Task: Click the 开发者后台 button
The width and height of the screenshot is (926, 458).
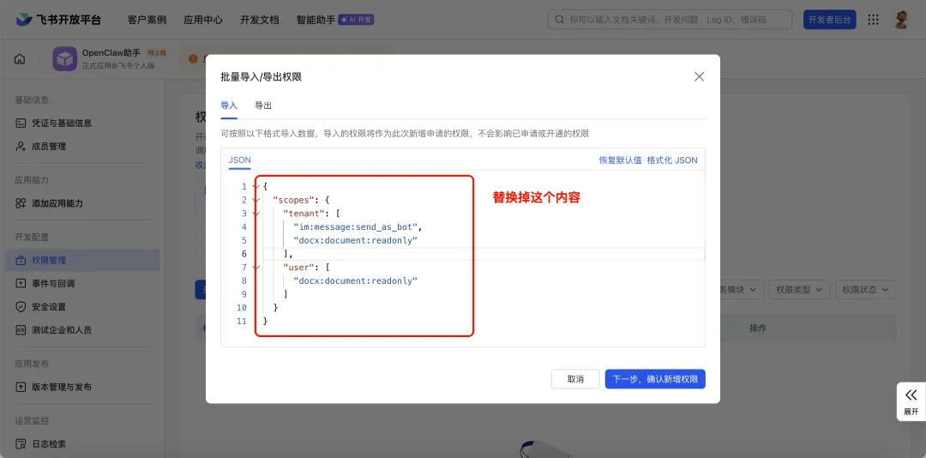Action: 830,20
